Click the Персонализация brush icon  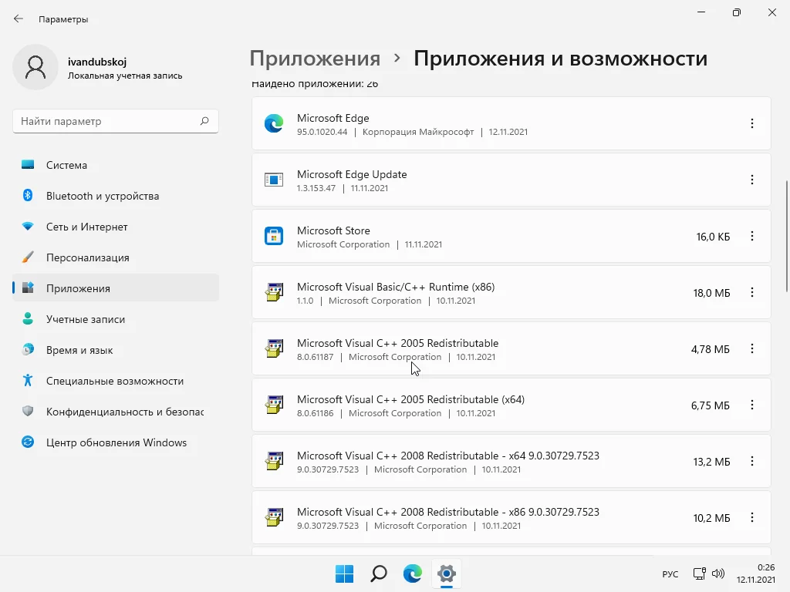click(x=28, y=257)
